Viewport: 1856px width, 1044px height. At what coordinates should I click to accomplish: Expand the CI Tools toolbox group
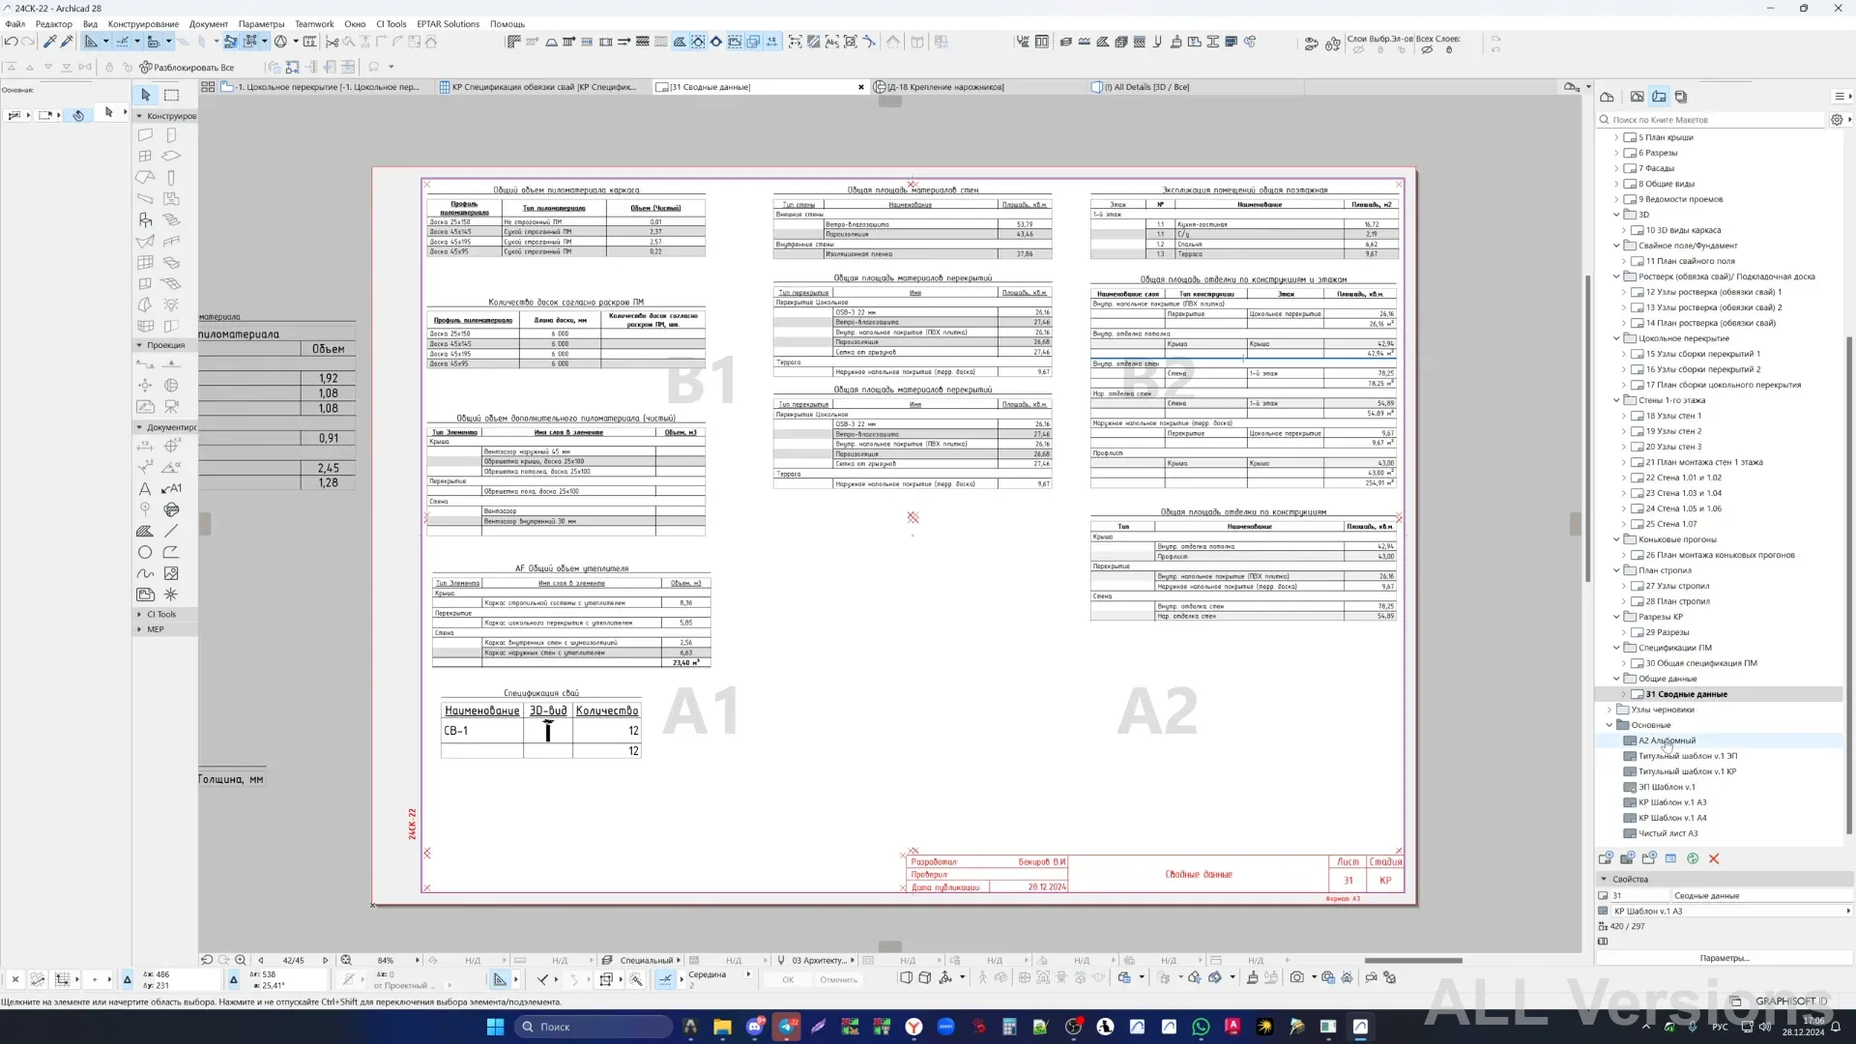(139, 615)
